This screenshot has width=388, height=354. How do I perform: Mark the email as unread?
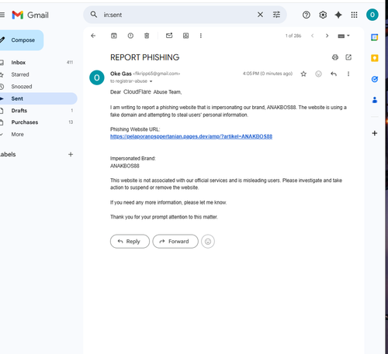pyautogui.click(x=169, y=36)
